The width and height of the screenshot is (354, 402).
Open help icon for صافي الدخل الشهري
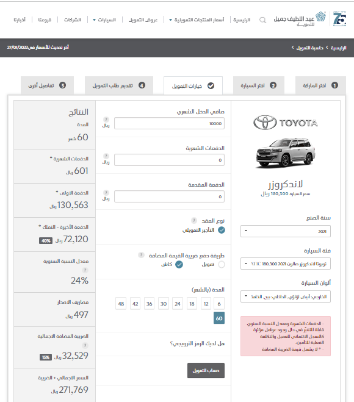click(x=106, y=120)
